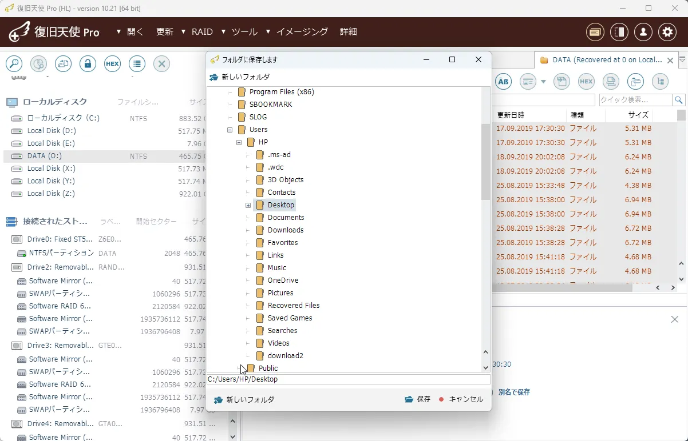This screenshot has width=688, height=441.
Task: Click the save path input field
Action: 349,379
